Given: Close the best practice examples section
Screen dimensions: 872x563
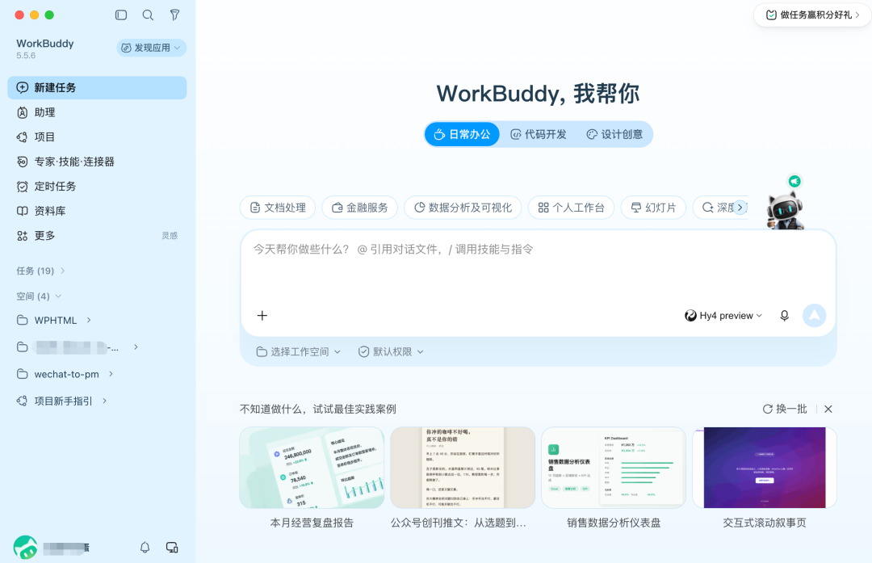Looking at the screenshot, I should click(x=828, y=409).
